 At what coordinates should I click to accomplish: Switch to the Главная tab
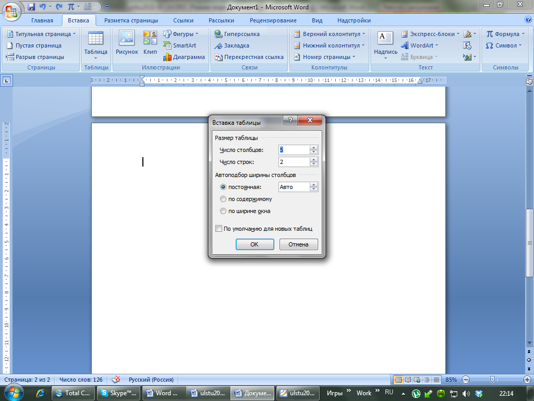(x=42, y=20)
